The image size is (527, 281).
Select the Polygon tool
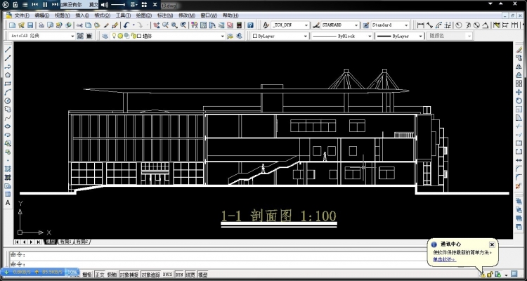click(x=8, y=75)
